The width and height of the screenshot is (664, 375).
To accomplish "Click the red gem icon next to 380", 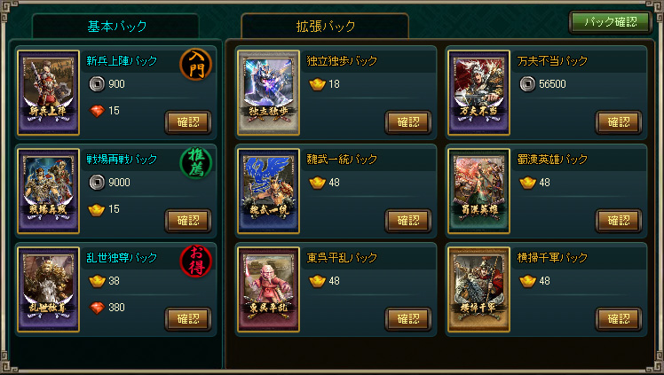I will coord(97,308).
